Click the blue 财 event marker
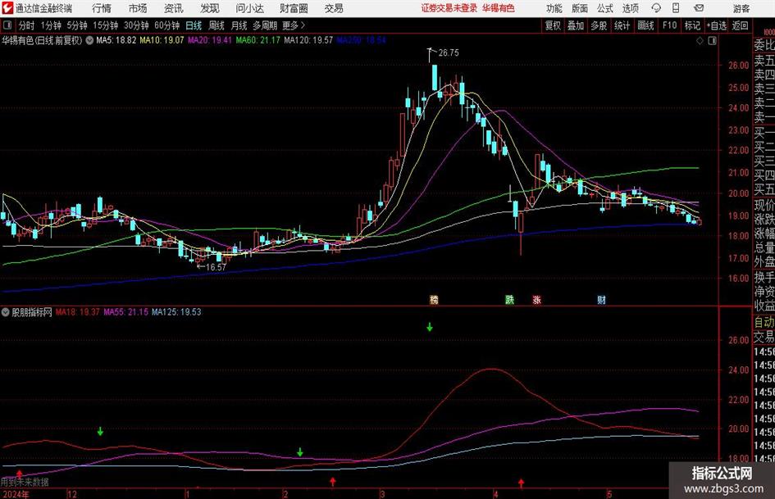Screen dimensions: 775x499 [601, 299]
